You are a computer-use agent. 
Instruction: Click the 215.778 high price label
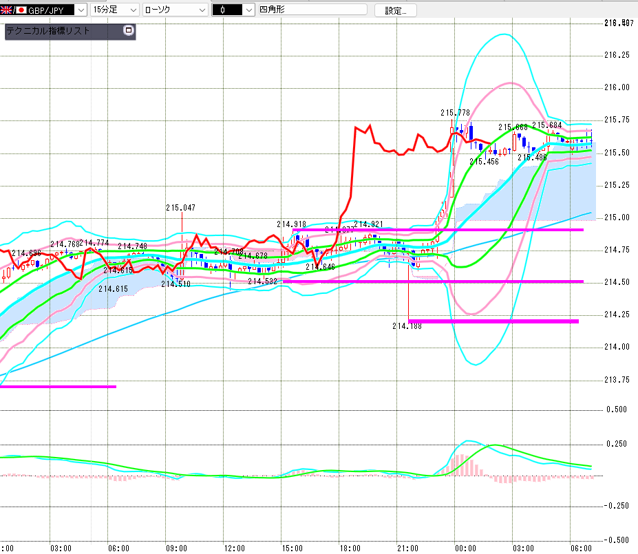(455, 113)
